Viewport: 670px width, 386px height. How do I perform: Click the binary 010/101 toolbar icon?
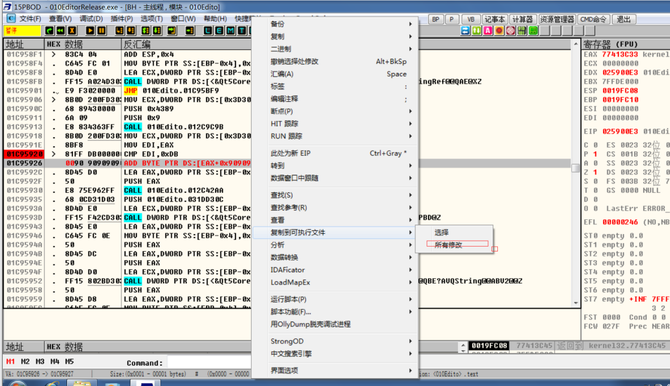click(x=521, y=31)
